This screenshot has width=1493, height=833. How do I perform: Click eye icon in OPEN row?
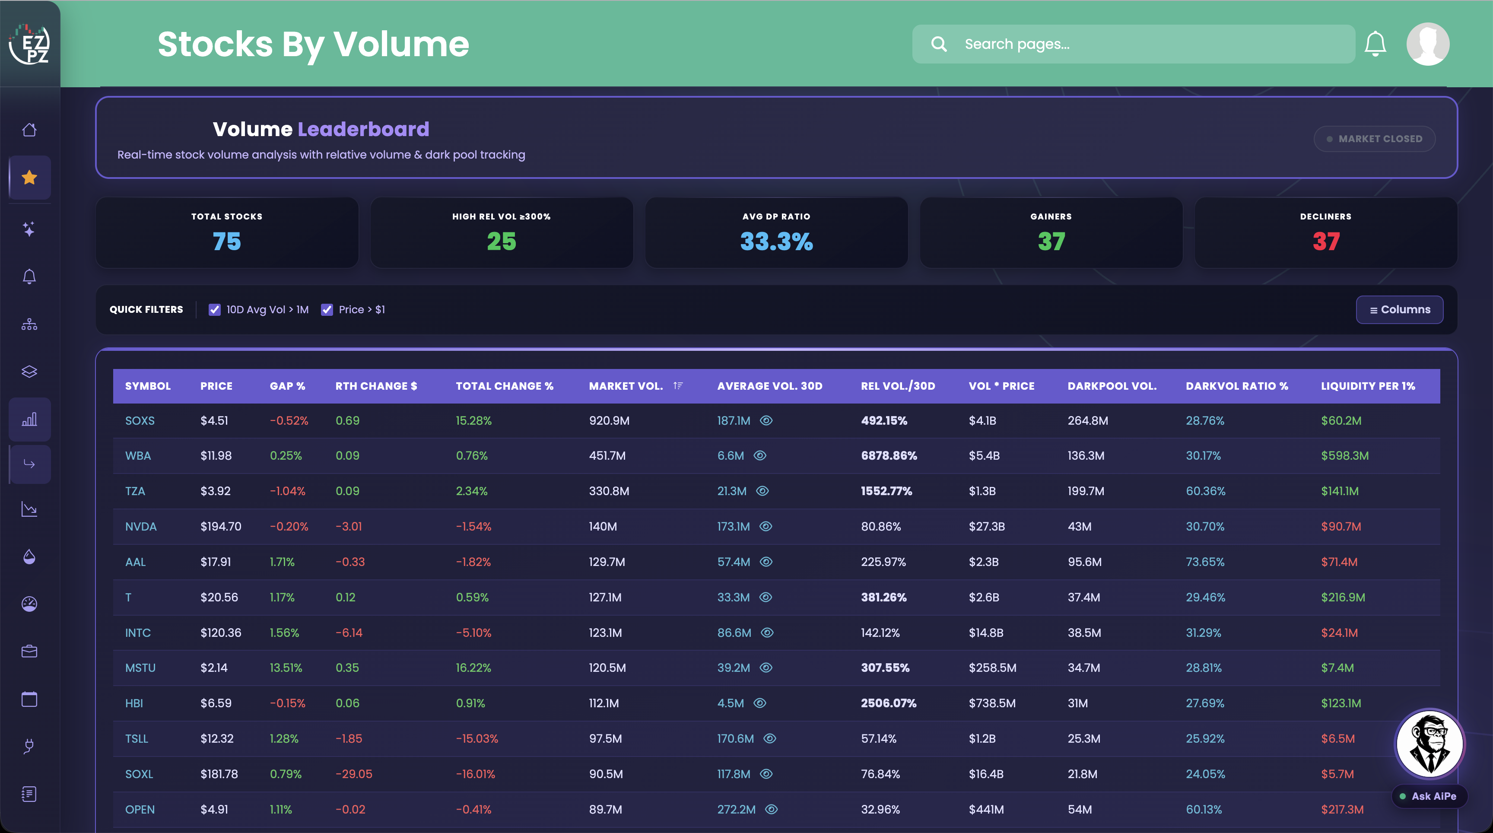(x=772, y=809)
